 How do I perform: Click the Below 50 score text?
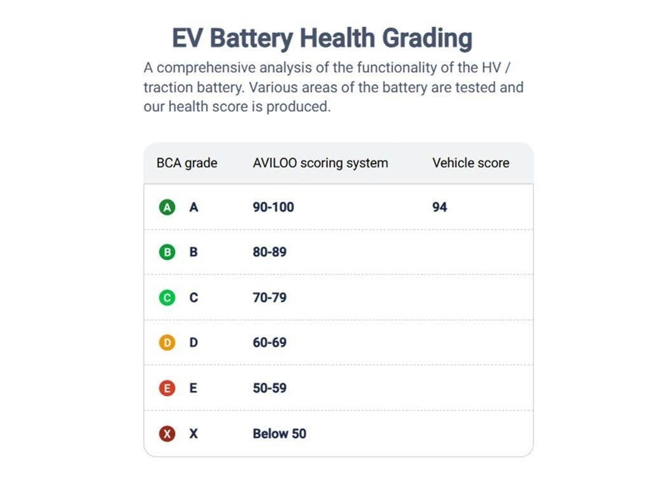[x=279, y=433]
